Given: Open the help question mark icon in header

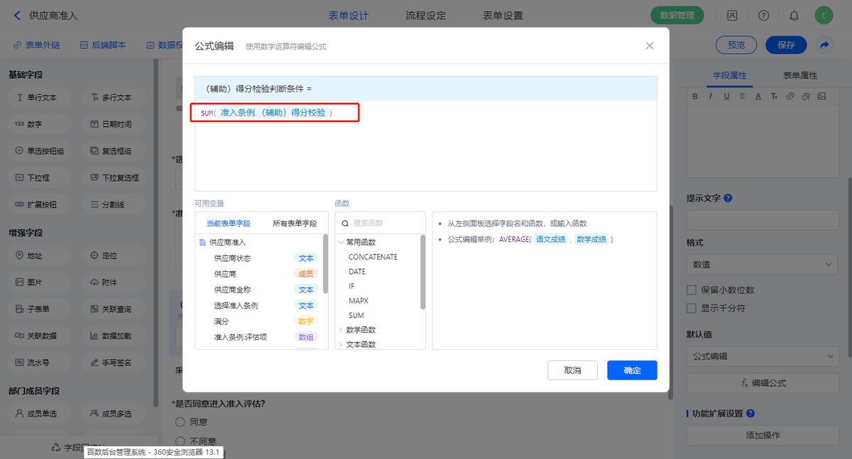Looking at the screenshot, I should pyautogui.click(x=763, y=15).
